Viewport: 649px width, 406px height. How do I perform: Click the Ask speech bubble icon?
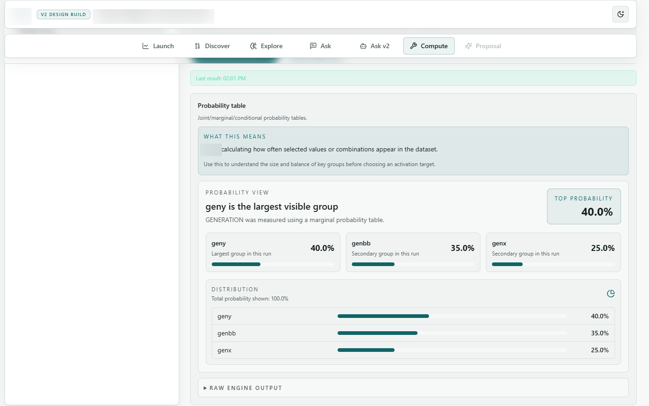(313, 46)
